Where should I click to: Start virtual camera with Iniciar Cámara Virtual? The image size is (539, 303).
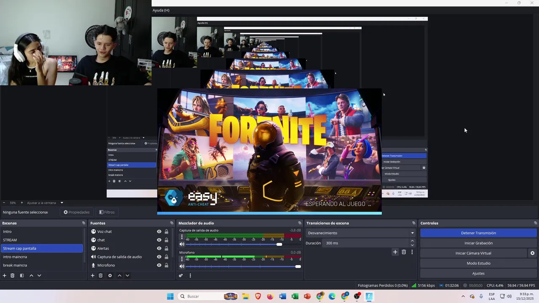coord(473,253)
